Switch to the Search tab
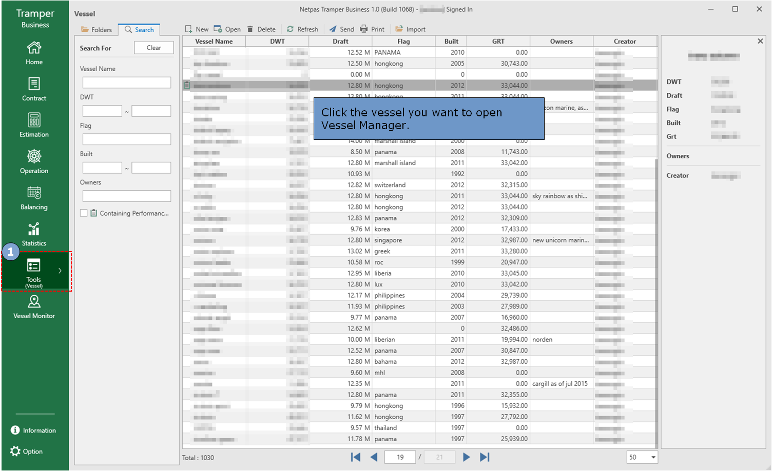 [139, 30]
